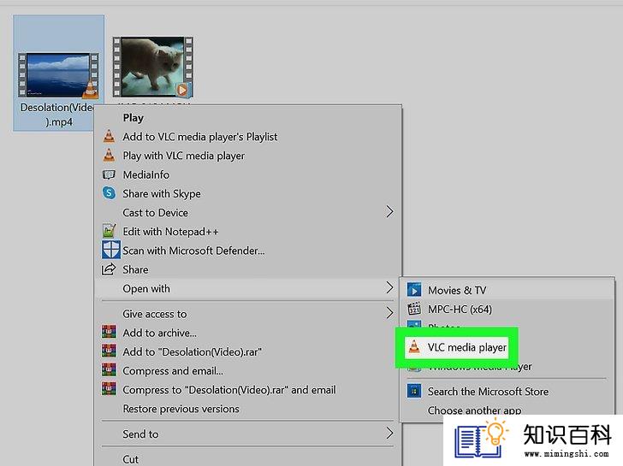
Task: Choose Share with Skype
Action: coord(161,194)
